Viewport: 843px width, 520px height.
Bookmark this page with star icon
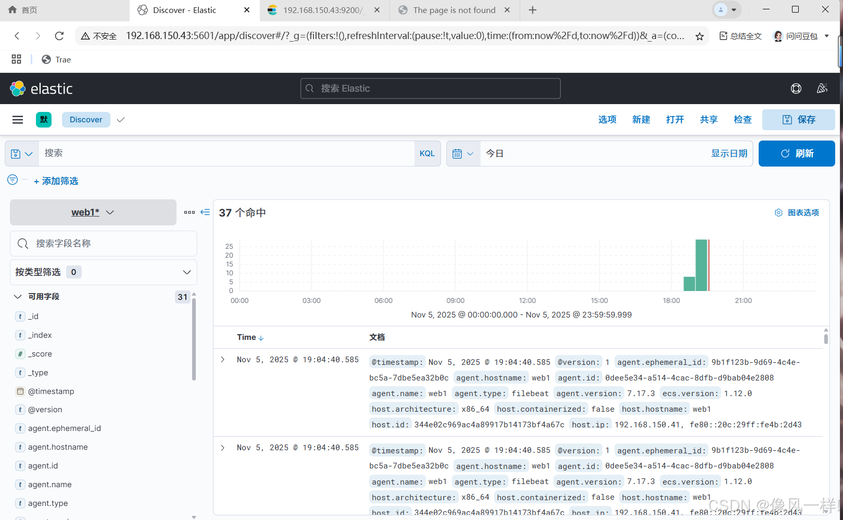(699, 36)
